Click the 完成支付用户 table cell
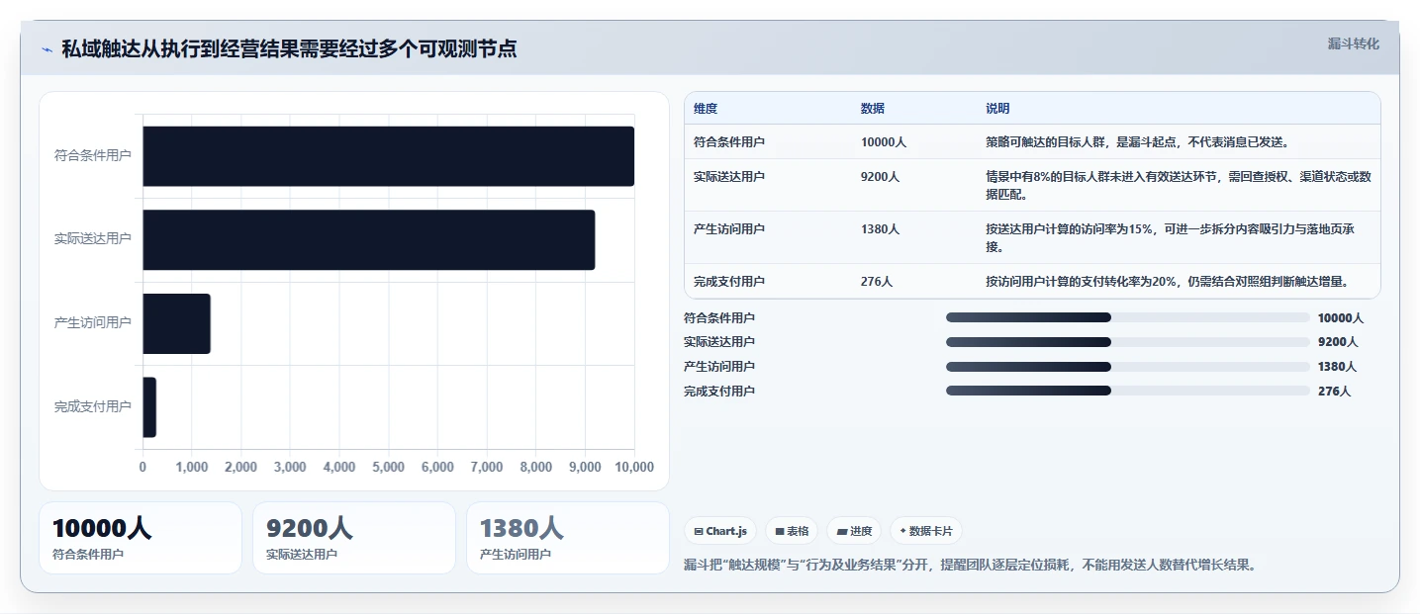Image resolution: width=1420 pixels, height=614 pixels. pos(729,281)
